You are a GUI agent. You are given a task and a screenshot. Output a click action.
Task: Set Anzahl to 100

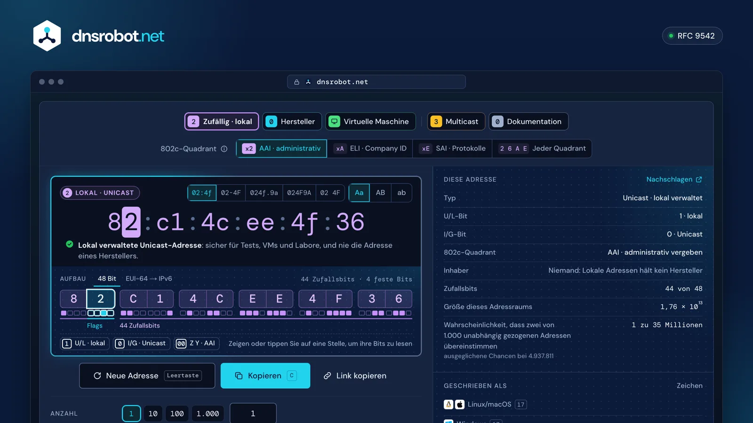[x=177, y=414]
